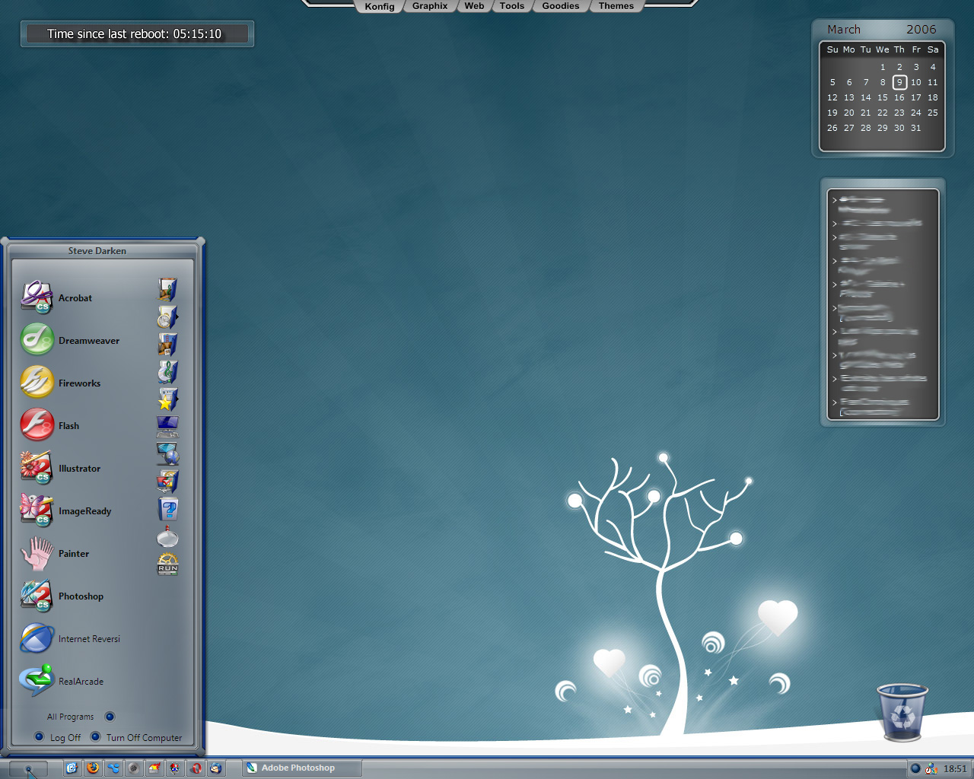The height and width of the screenshot is (779, 974).
Task: Open the Favorites star folder icon
Action: click(x=167, y=399)
